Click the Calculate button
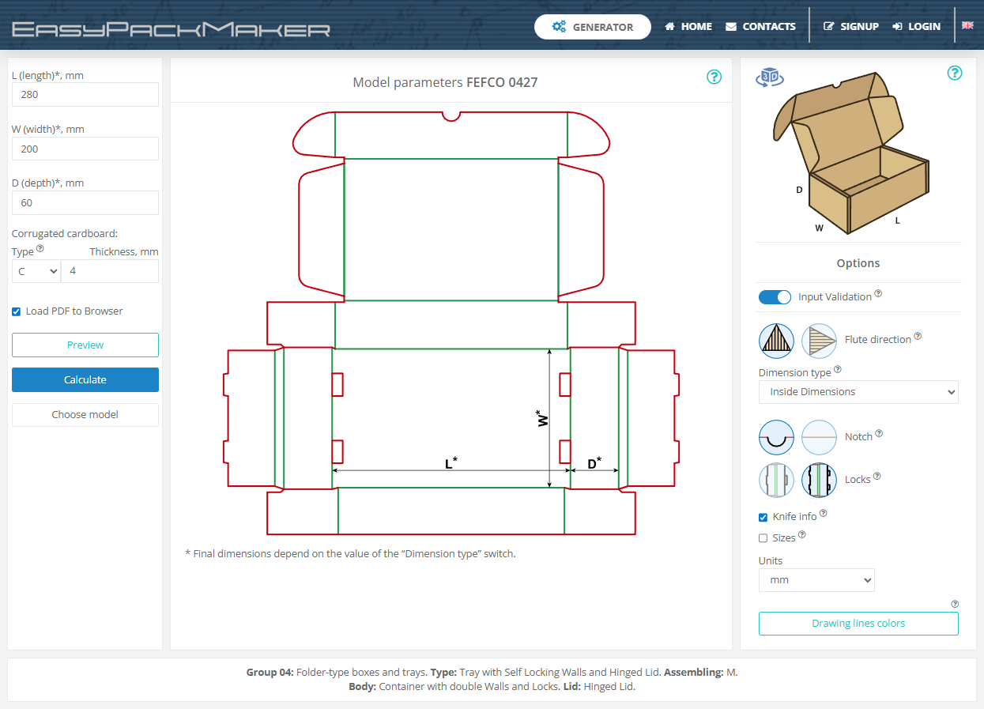The height and width of the screenshot is (709, 984). pos(85,379)
